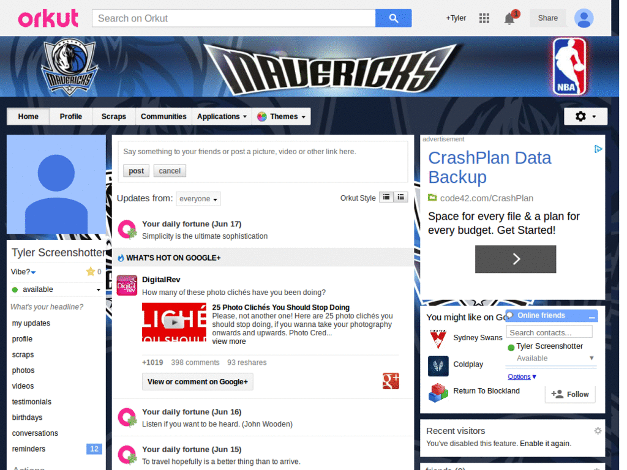Play the 25 Photo Clichés video thumbnail
This screenshot has height=470, width=627.
point(174,322)
